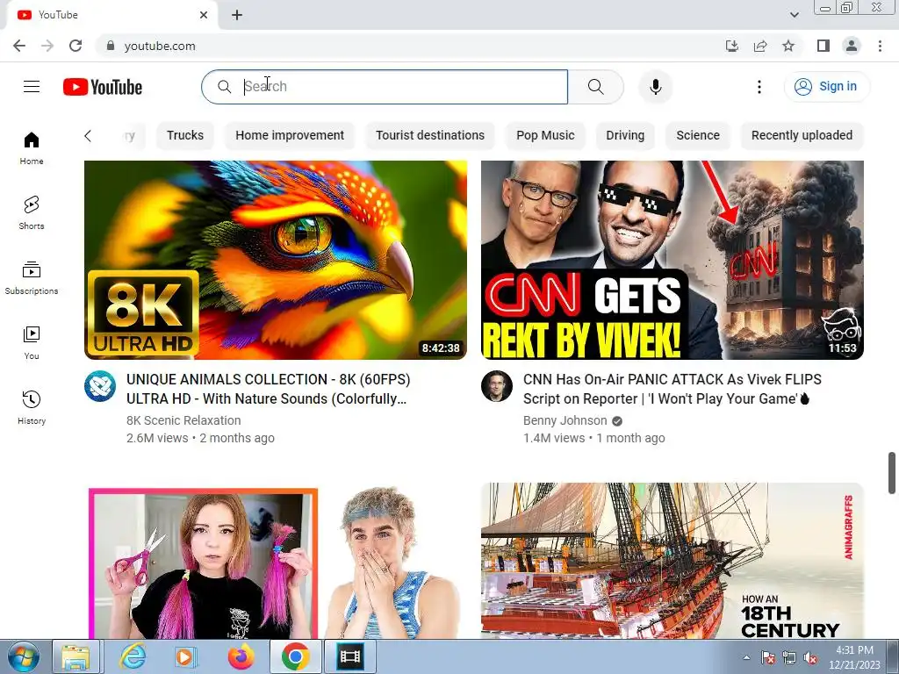The width and height of the screenshot is (899, 674).
Task: Launch Firefox from taskbar
Action: coord(241,656)
